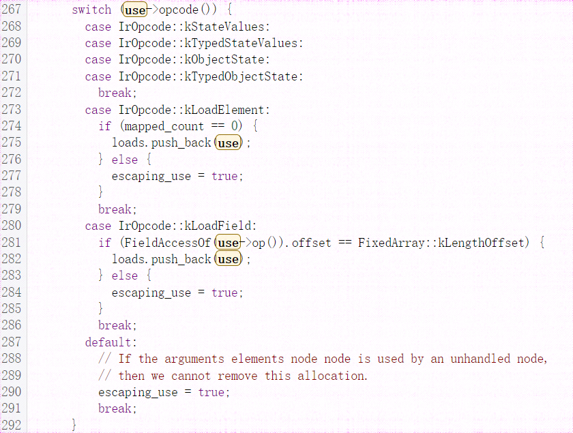Image resolution: width=573 pixels, height=433 pixels.
Task: Click highlighted 'use' on line 275
Action: (229, 143)
